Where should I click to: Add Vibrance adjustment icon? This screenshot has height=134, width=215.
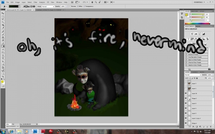click(x=188, y=39)
